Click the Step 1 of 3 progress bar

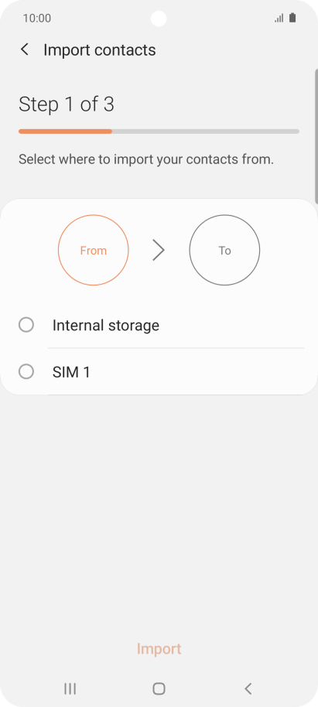click(x=159, y=131)
